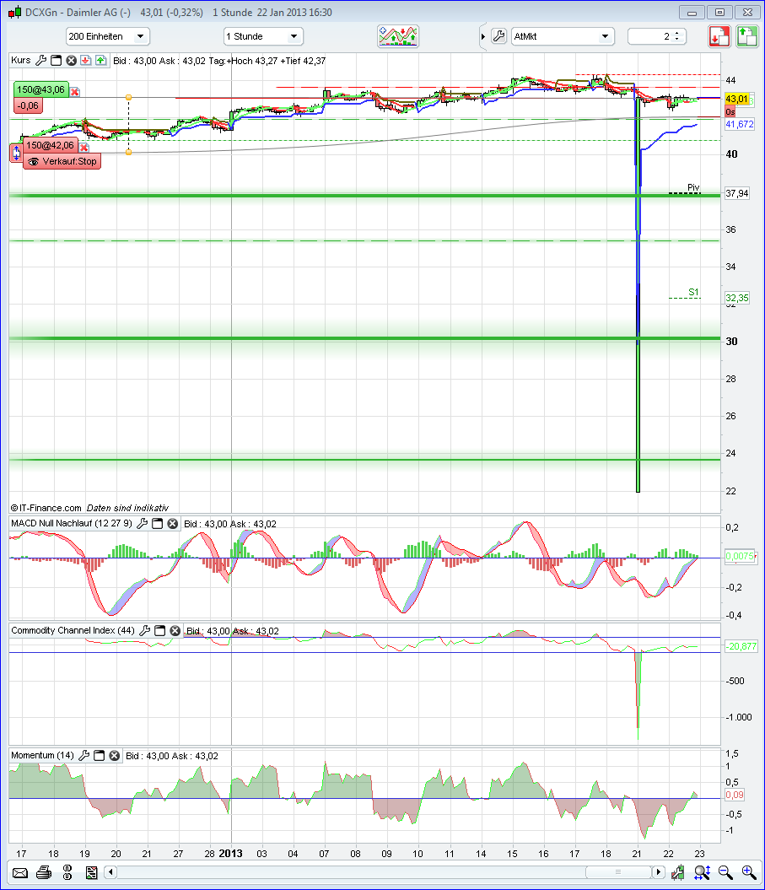Click the -20,877 CCI value label
765x890 pixels.
pos(741,646)
